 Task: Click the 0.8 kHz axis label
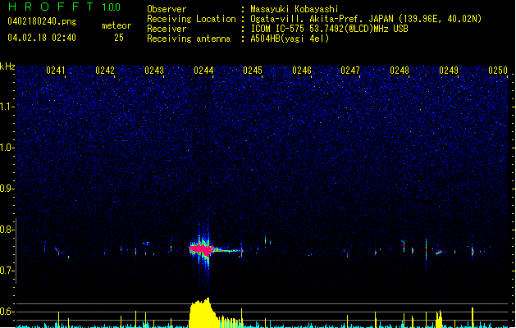(x=7, y=230)
